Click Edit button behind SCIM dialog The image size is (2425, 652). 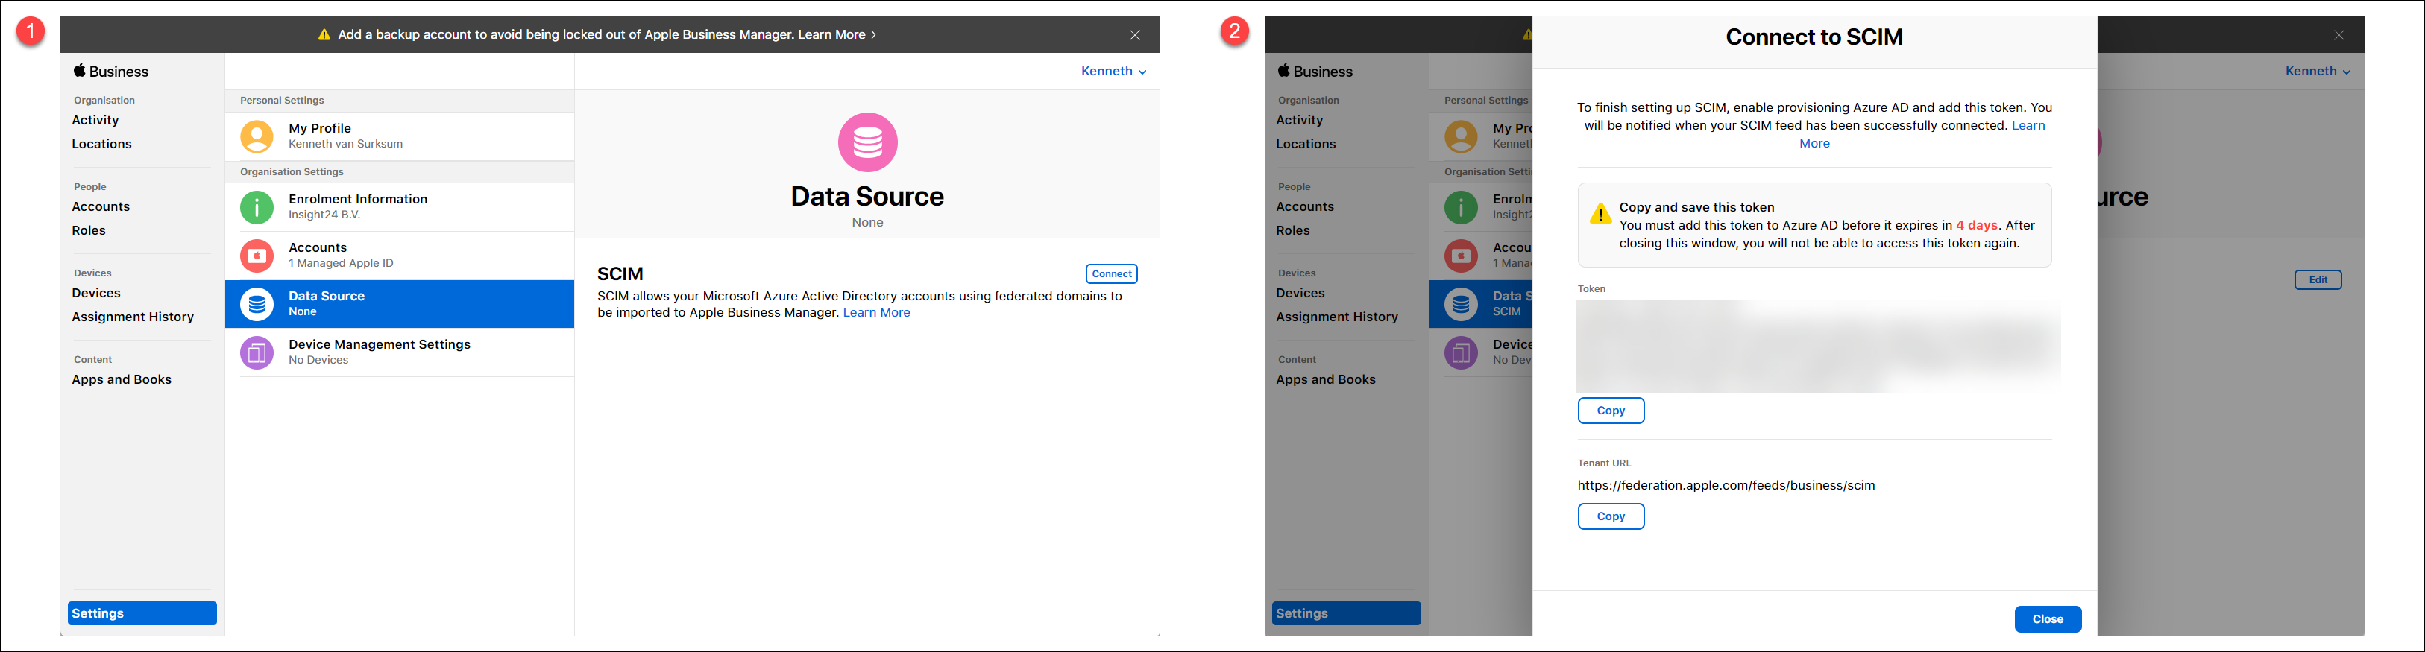(x=2318, y=279)
